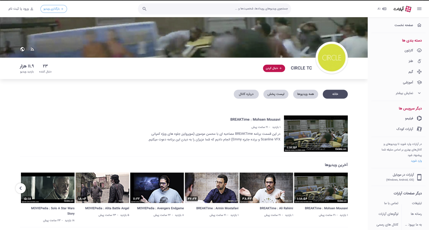
Task: Click the آخرین ویدیوها section heading
Action: (336, 165)
